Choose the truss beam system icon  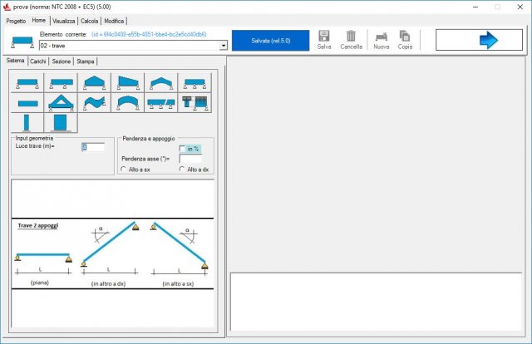[60, 103]
